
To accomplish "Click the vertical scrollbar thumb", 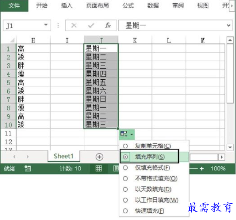I will coord(230,74).
